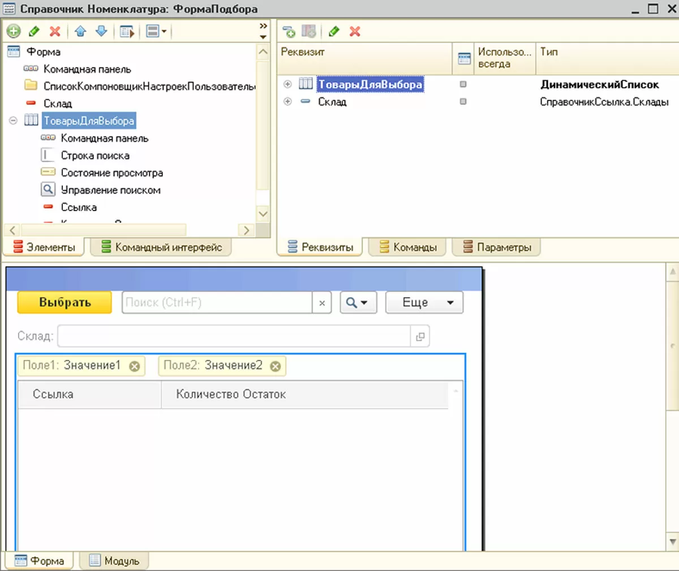Select top-level Командная панель tree item
The width and height of the screenshot is (679, 571).
87,69
